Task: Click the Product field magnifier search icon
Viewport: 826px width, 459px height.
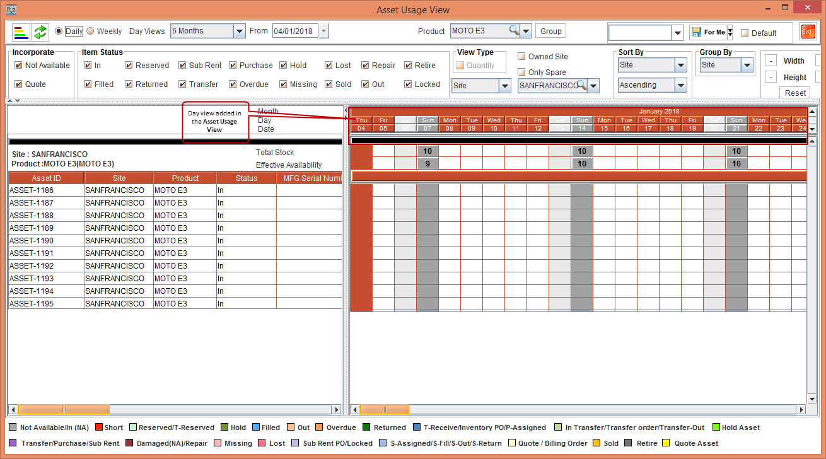Action: 515,31
